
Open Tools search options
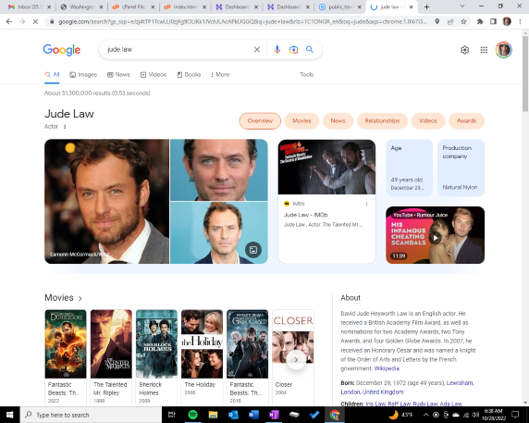click(x=306, y=75)
